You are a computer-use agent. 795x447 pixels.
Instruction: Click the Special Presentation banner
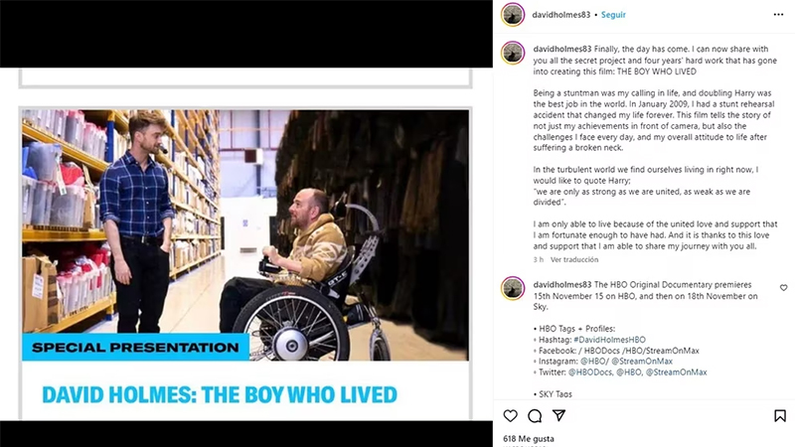[x=135, y=347]
